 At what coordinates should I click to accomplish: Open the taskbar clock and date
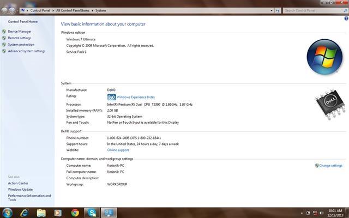tap(335, 213)
